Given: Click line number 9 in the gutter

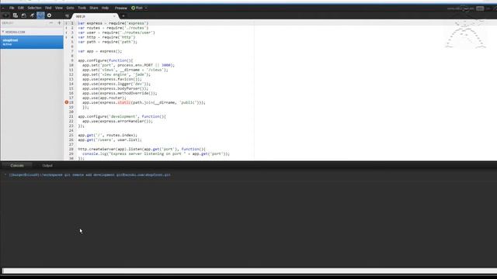Looking at the screenshot, I should coord(72,60).
